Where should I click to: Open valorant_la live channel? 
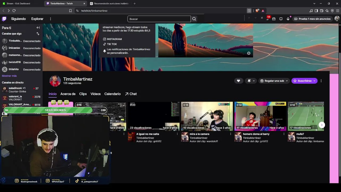(x=21, y=98)
